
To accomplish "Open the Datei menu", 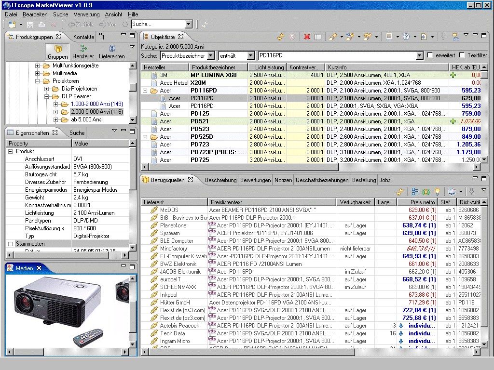I will tap(11, 14).
